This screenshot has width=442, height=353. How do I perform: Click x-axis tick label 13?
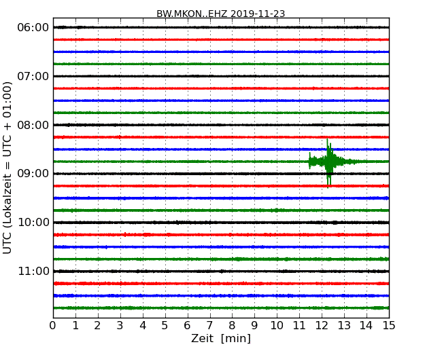(x=344, y=326)
